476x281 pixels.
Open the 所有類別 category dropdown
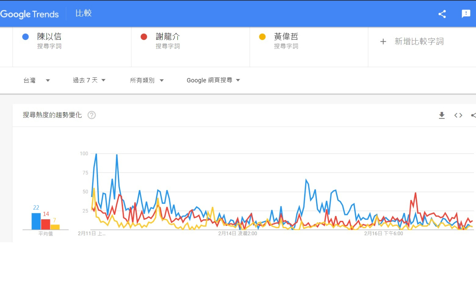click(147, 80)
